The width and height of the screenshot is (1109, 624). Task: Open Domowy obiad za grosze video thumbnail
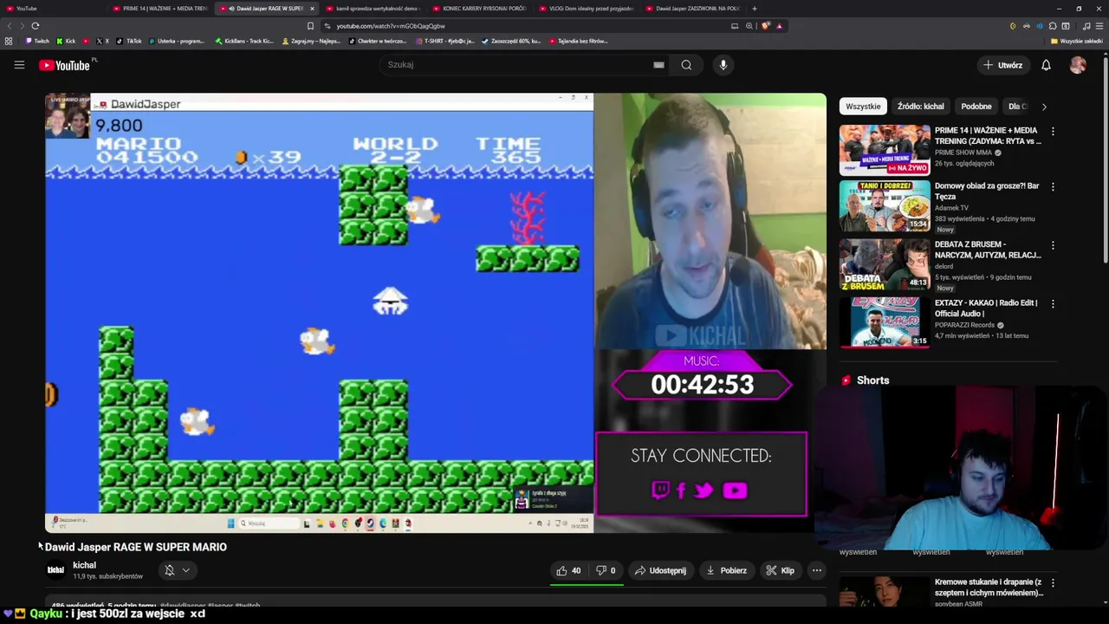tap(884, 206)
